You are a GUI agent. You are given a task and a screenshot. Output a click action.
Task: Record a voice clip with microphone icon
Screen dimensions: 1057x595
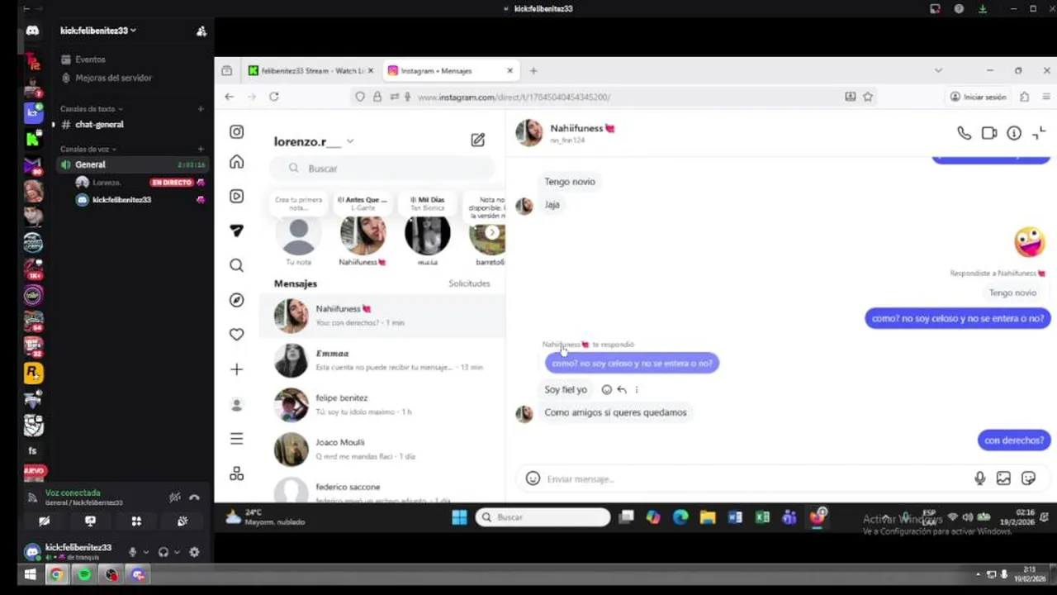tap(979, 478)
